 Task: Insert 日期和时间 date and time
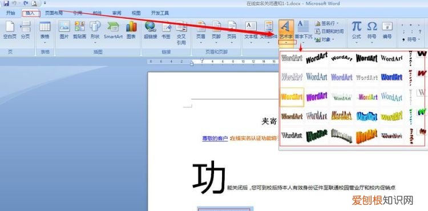tap(329, 31)
